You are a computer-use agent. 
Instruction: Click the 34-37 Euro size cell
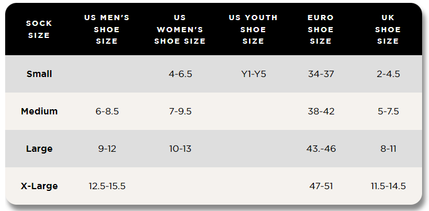(x=321, y=74)
